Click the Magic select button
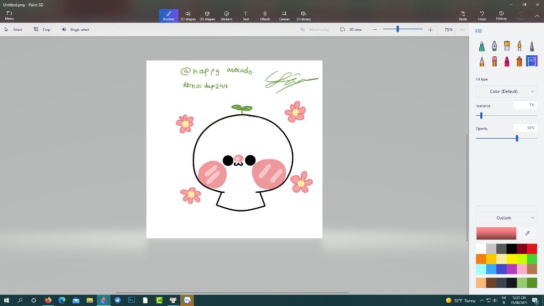Viewport: 544px width, 306px height. 75,30
